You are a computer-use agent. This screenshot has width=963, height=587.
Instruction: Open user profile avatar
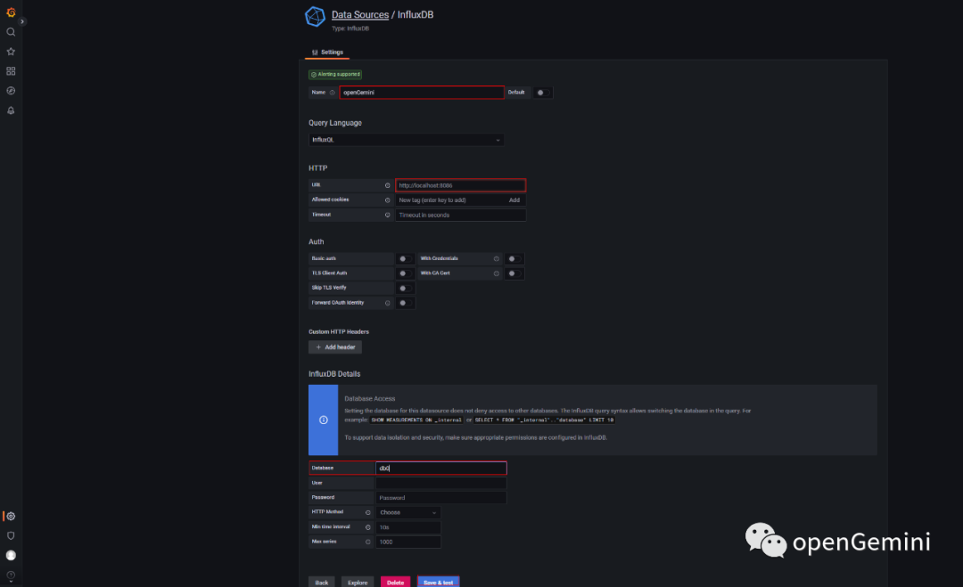(11, 556)
